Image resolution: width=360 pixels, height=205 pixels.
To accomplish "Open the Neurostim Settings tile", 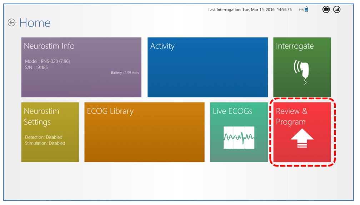I will [50, 132].
